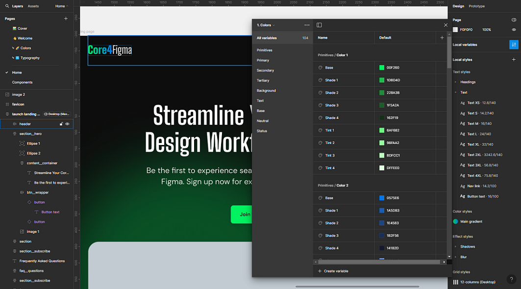Click the search icon in Layers panel
The image size is (521, 289).
(x=7, y=6)
